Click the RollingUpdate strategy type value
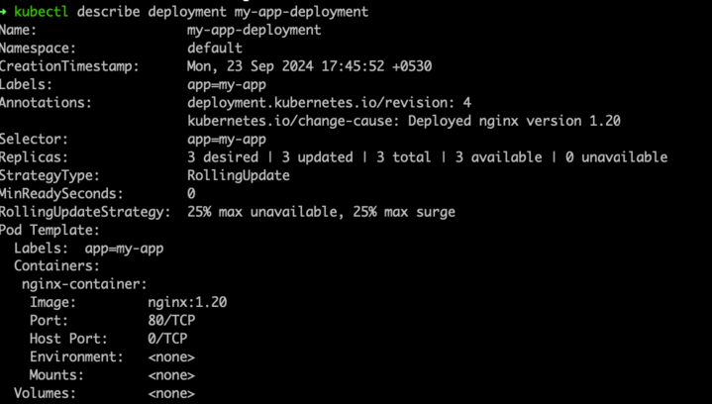This screenshot has height=404, width=712. (238, 175)
